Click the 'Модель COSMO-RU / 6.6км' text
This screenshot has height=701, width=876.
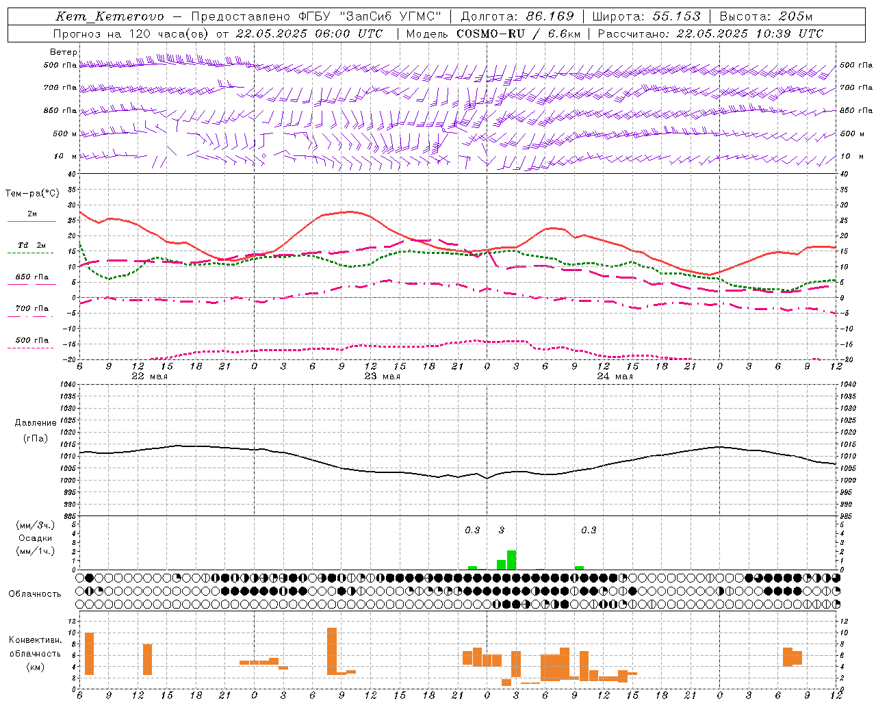tap(493, 34)
